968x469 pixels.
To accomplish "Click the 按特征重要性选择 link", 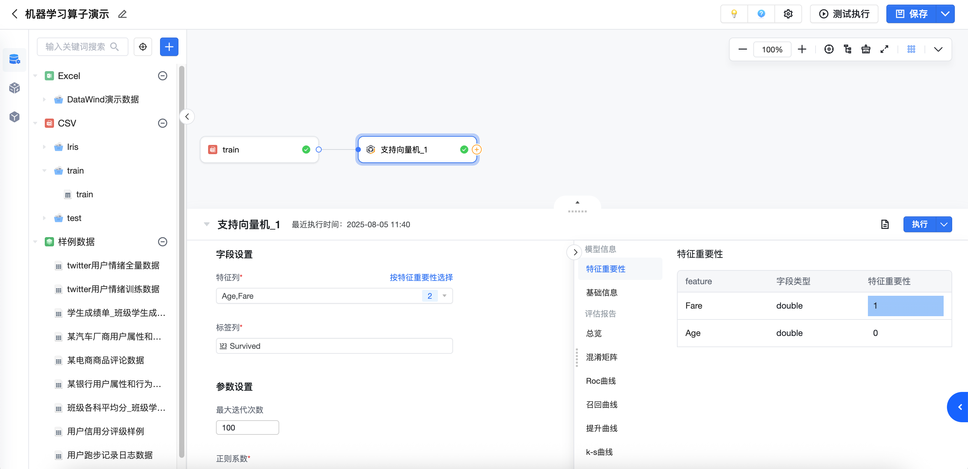I will point(421,277).
